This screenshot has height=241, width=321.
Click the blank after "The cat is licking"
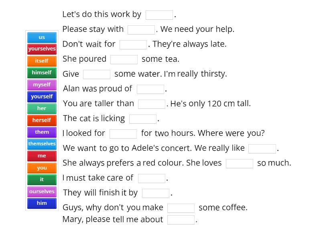point(142,118)
